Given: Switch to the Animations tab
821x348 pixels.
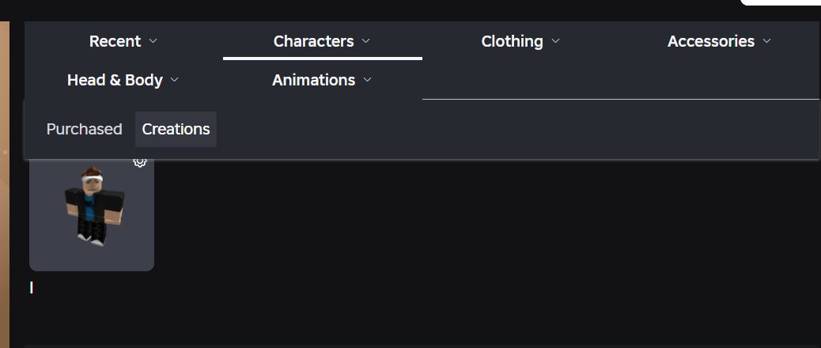Looking at the screenshot, I should tap(313, 80).
